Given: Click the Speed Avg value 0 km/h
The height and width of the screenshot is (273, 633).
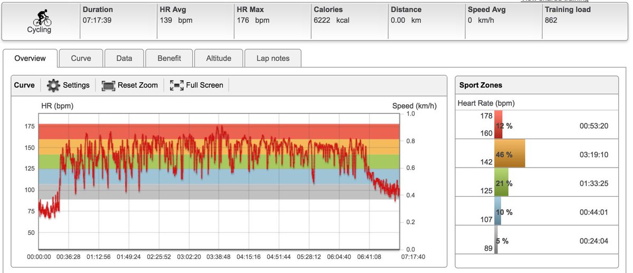Looking at the screenshot, I should coord(481,21).
